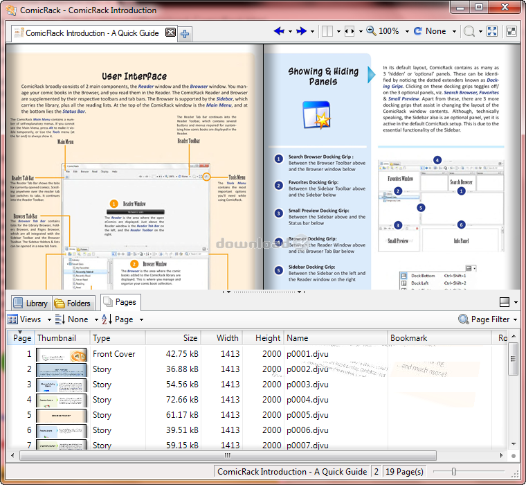This screenshot has height=485, width=526.
Task: Switch to full screen mode
Action: 492,31
